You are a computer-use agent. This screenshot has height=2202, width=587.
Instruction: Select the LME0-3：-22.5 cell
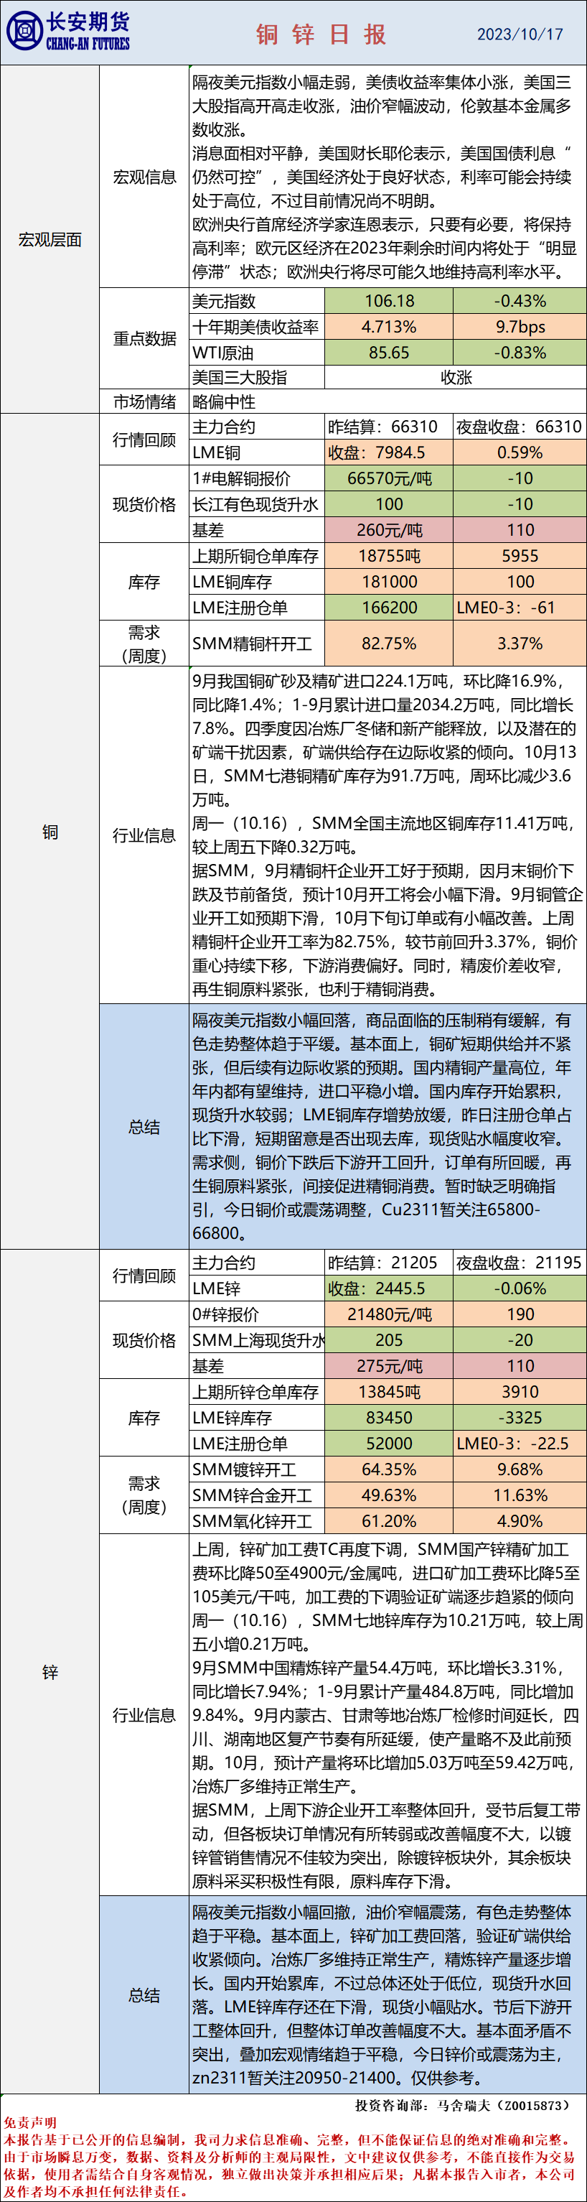coord(520,1443)
